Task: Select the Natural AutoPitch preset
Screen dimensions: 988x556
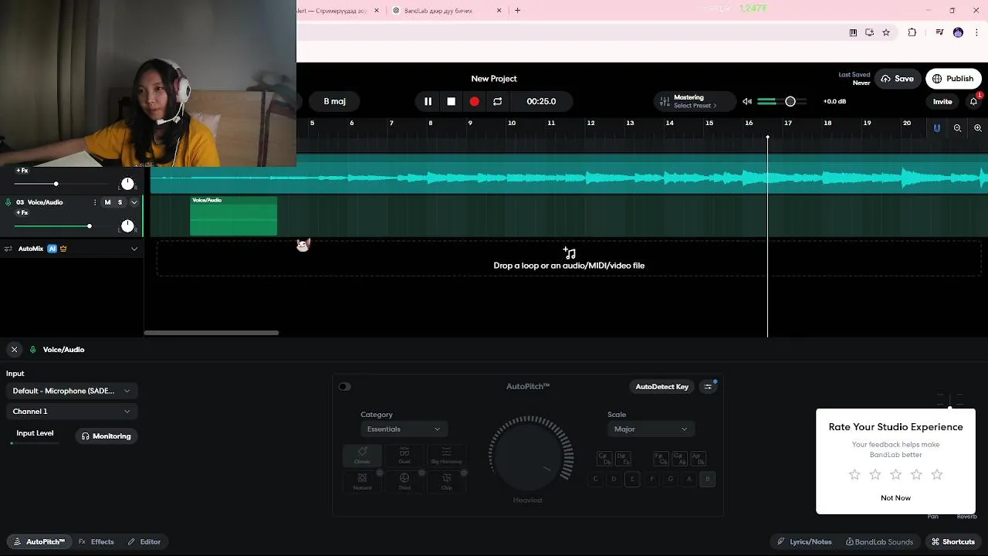Action: (x=362, y=482)
